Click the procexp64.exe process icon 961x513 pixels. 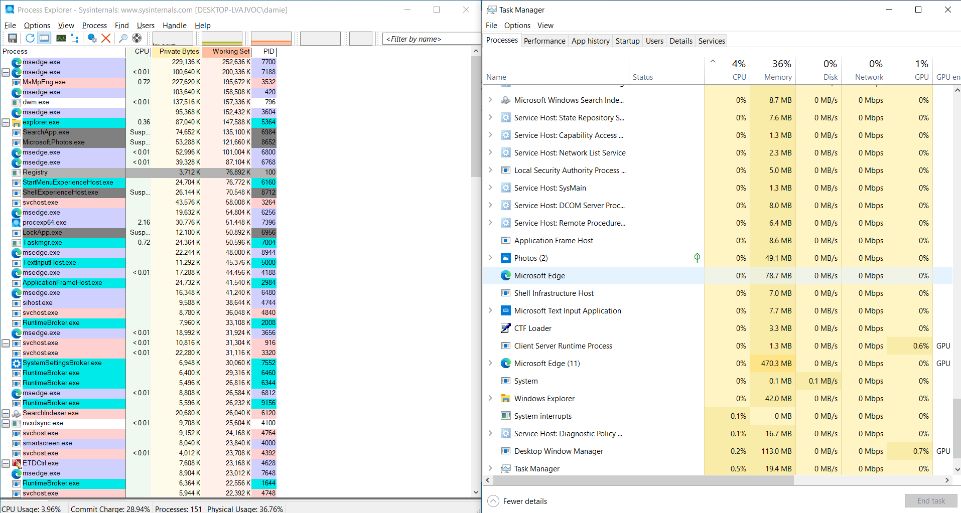click(x=17, y=223)
